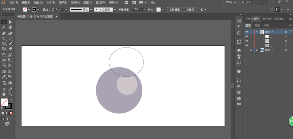This screenshot has width=293, height=139.
Task: Select the Hand tool
Action: pyautogui.click(x=4, y=94)
